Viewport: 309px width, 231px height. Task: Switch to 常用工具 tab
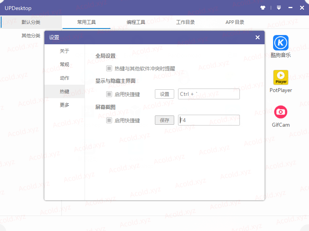point(86,22)
